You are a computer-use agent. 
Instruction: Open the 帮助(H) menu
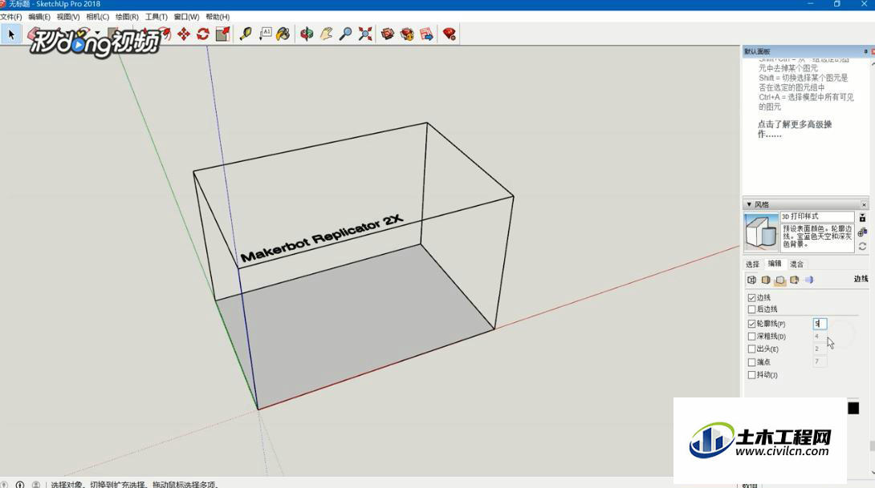[x=218, y=17]
